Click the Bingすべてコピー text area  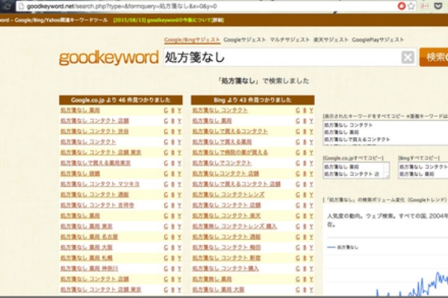click(x=423, y=171)
